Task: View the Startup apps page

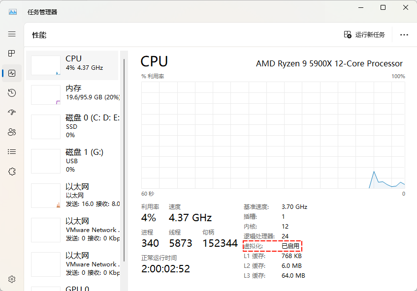Action: point(12,112)
